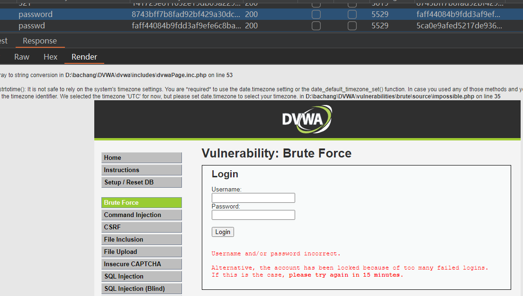Screen dimensions: 523x296
Task: Click the faff44084b9fdd3af9efe6c8ba token cell
Action: click(186, 26)
